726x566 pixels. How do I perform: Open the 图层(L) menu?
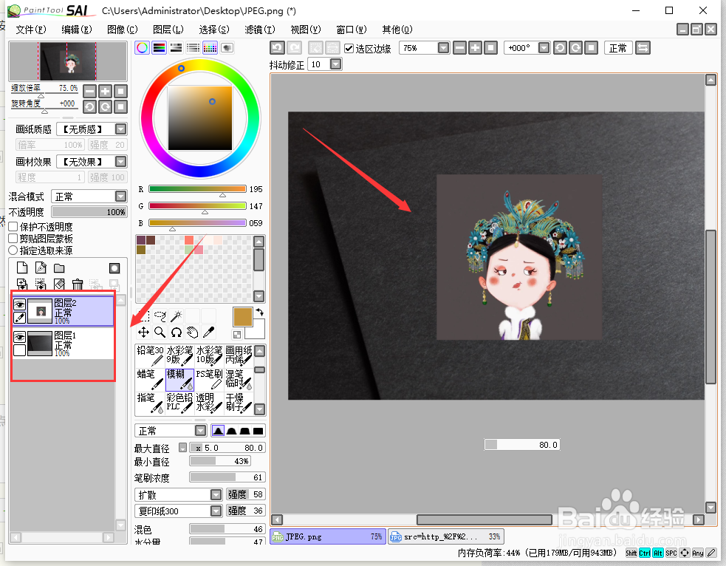[x=168, y=30]
